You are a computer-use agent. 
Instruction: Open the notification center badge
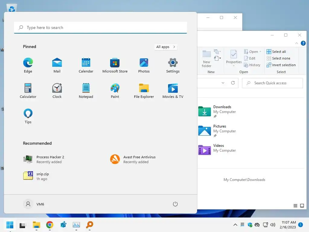pyautogui.click(x=301, y=225)
